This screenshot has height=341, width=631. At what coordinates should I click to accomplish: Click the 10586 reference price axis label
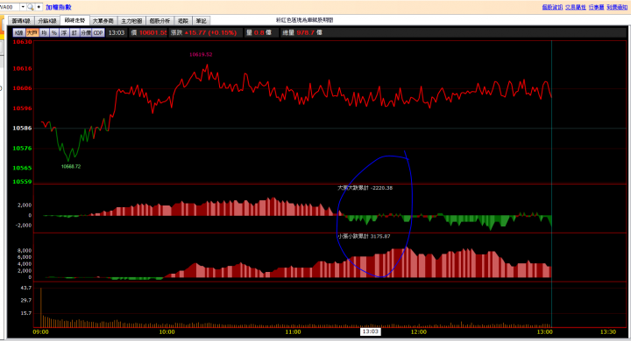[22, 129]
